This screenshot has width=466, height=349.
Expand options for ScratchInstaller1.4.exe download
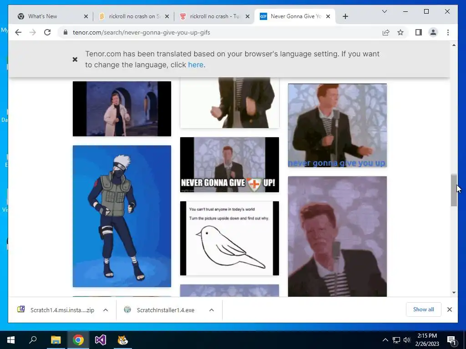point(212,310)
